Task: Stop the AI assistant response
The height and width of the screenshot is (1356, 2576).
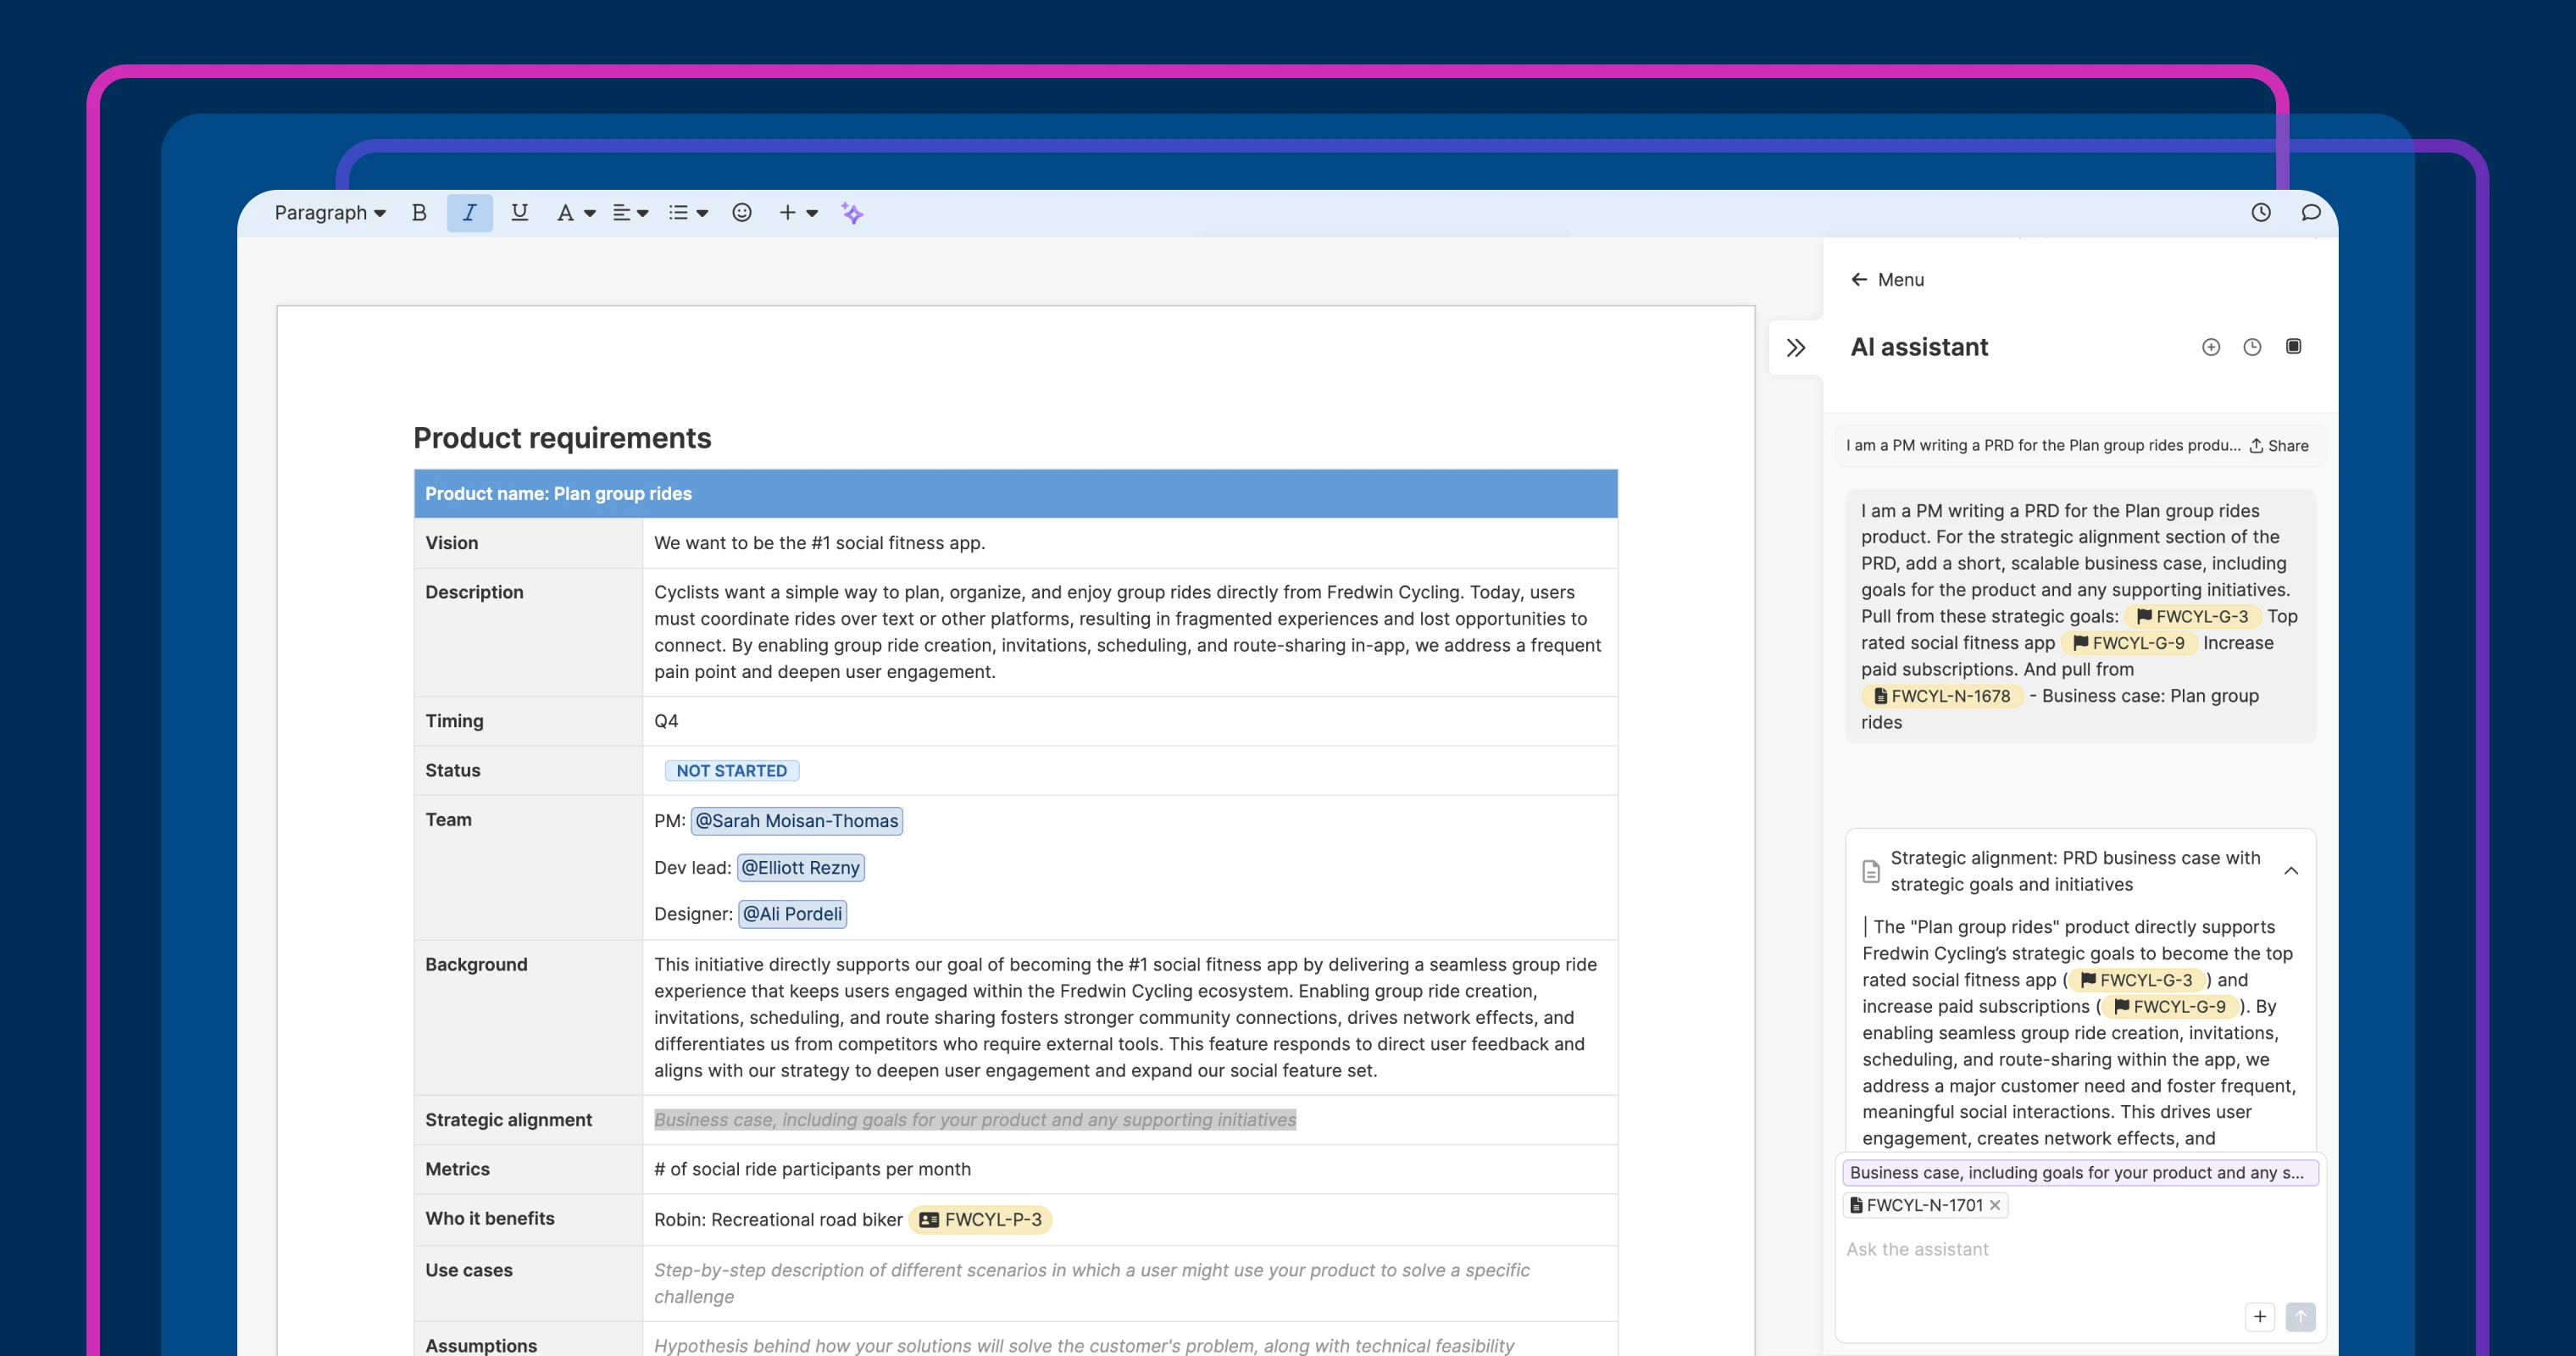Action: click(x=2293, y=346)
